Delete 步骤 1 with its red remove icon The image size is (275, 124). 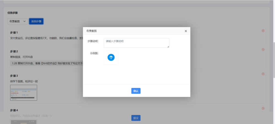tap(263, 31)
